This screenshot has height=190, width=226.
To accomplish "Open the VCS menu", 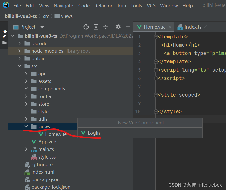I will [151, 6].
